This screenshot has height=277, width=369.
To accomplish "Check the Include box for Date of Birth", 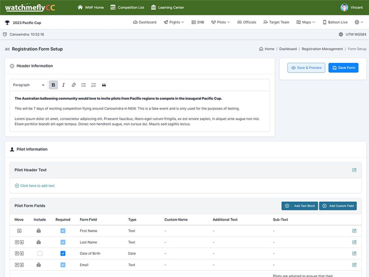I will click(40, 254).
